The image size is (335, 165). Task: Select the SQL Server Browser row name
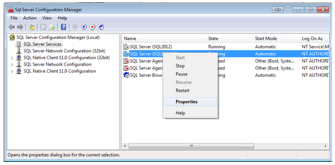(146, 75)
